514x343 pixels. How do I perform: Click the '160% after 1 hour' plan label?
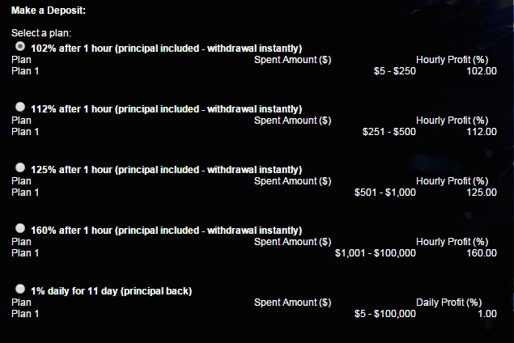pyautogui.click(x=166, y=231)
